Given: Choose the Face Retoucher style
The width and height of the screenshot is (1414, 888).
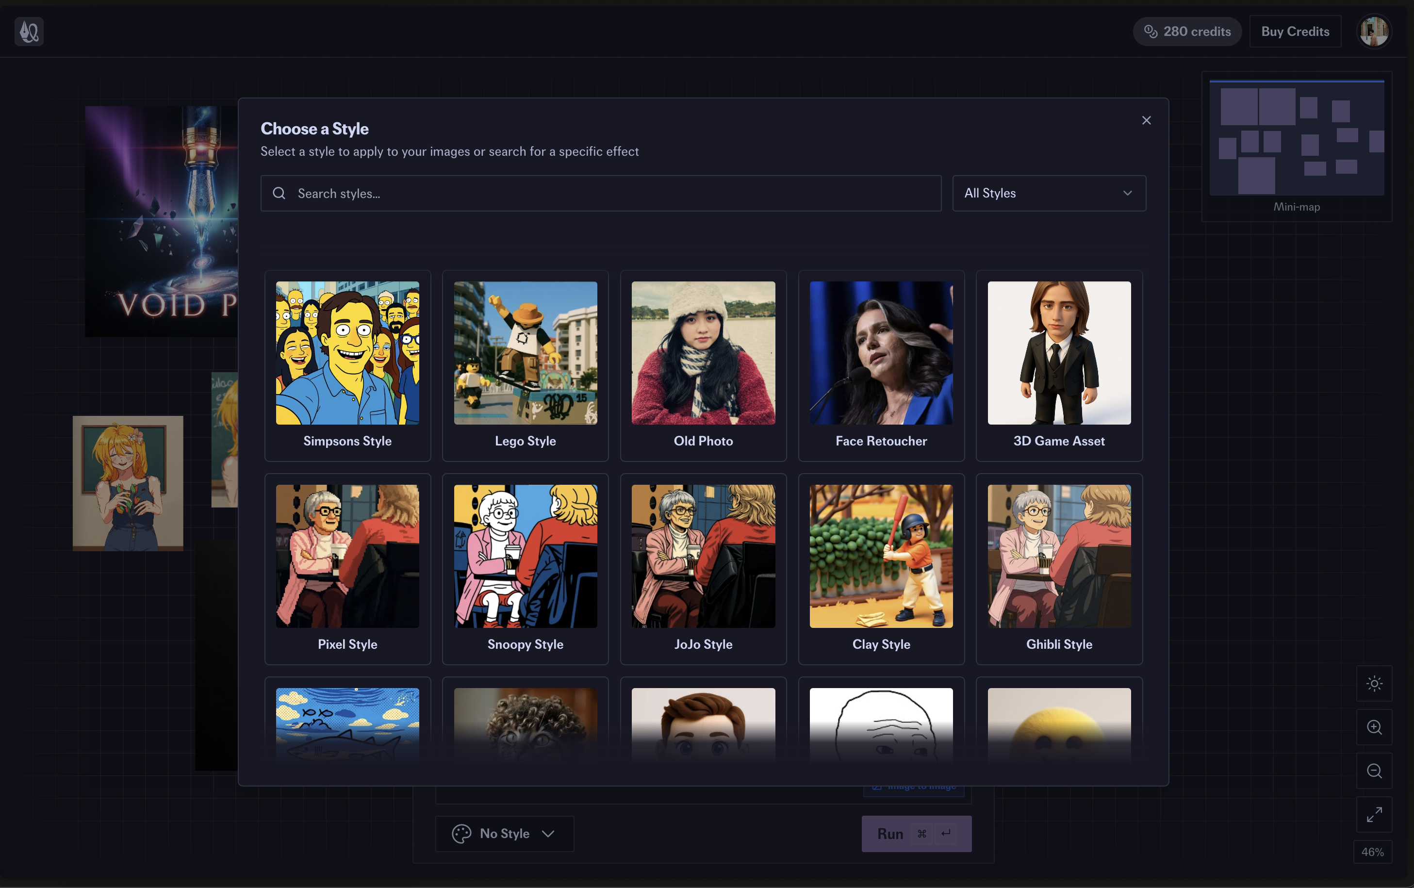Looking at the screenshot, I should [x=881, y=366].
